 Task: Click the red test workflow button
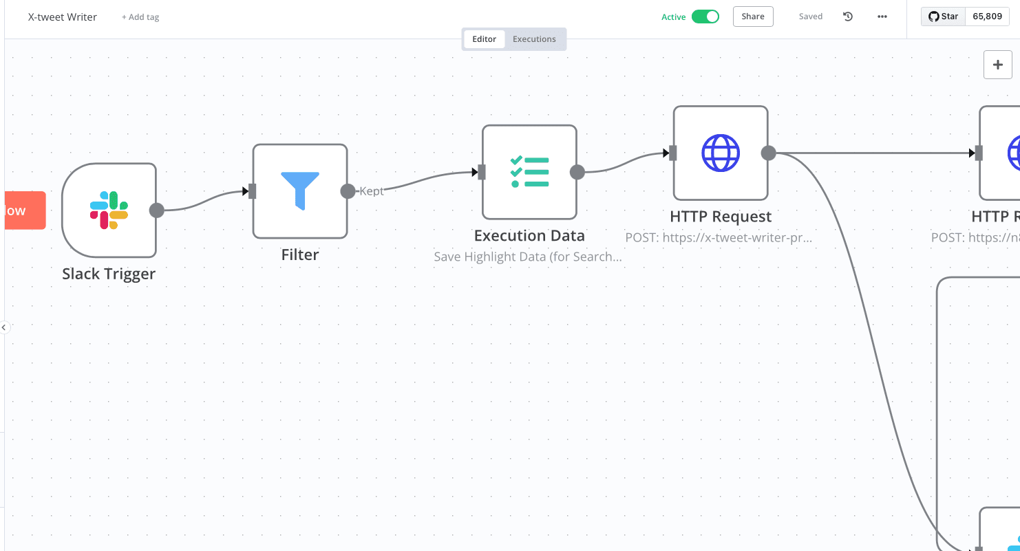coord(25,210)
